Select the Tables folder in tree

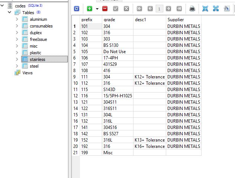(x=28, y=13)
